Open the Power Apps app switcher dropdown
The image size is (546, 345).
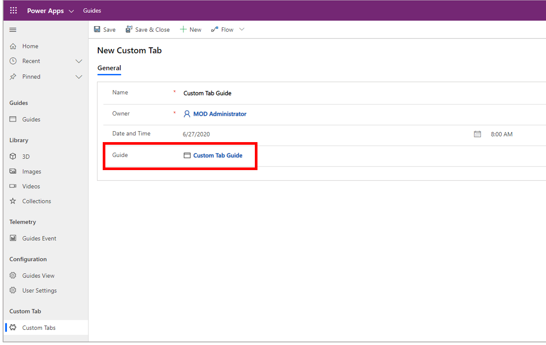[72, 11]
